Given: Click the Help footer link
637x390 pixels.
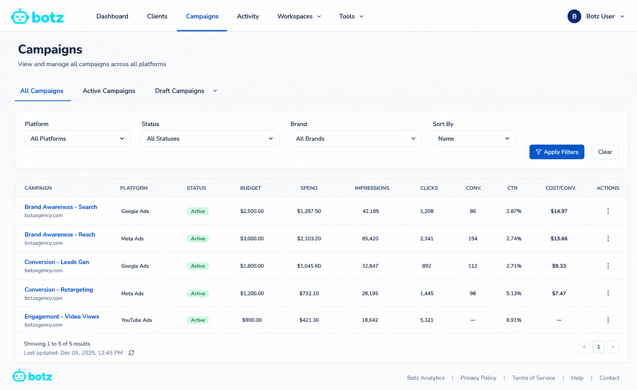Looking at the screenshot, I should pos(577,378).
